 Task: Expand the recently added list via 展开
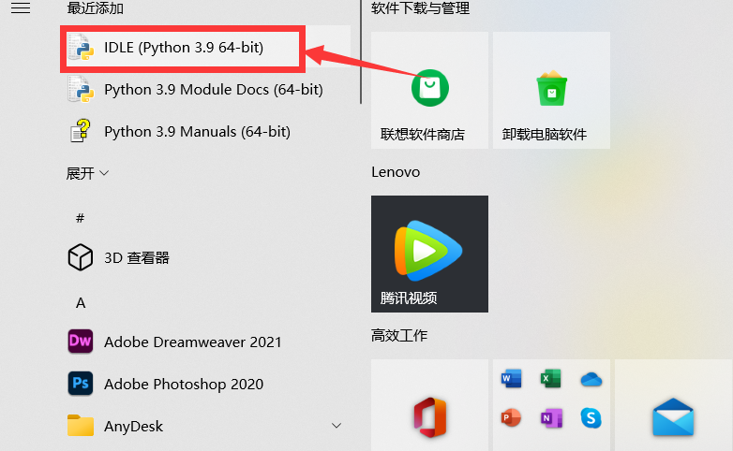tap(87, 174)
